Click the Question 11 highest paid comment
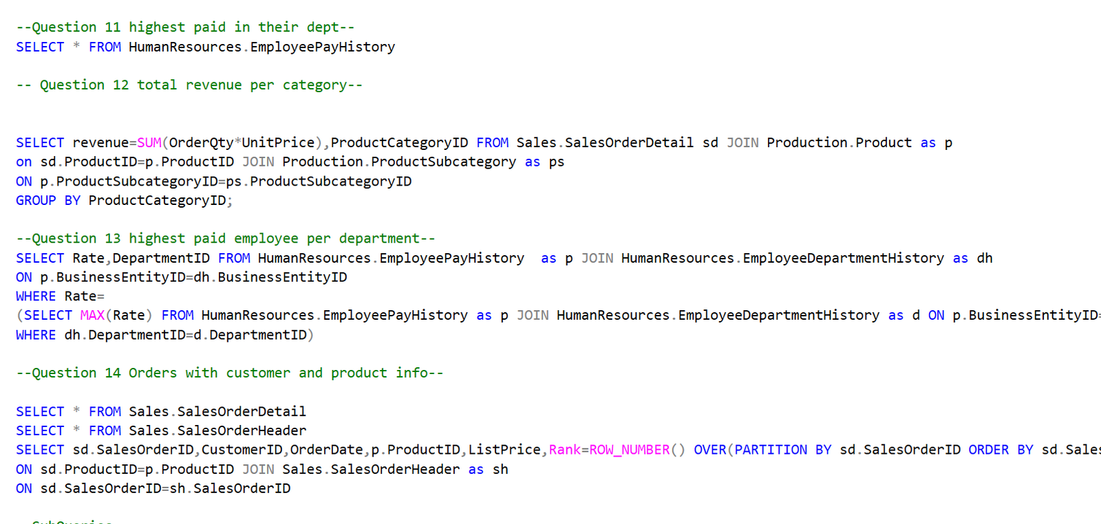1101x524 pixels. tap(185, 28)
